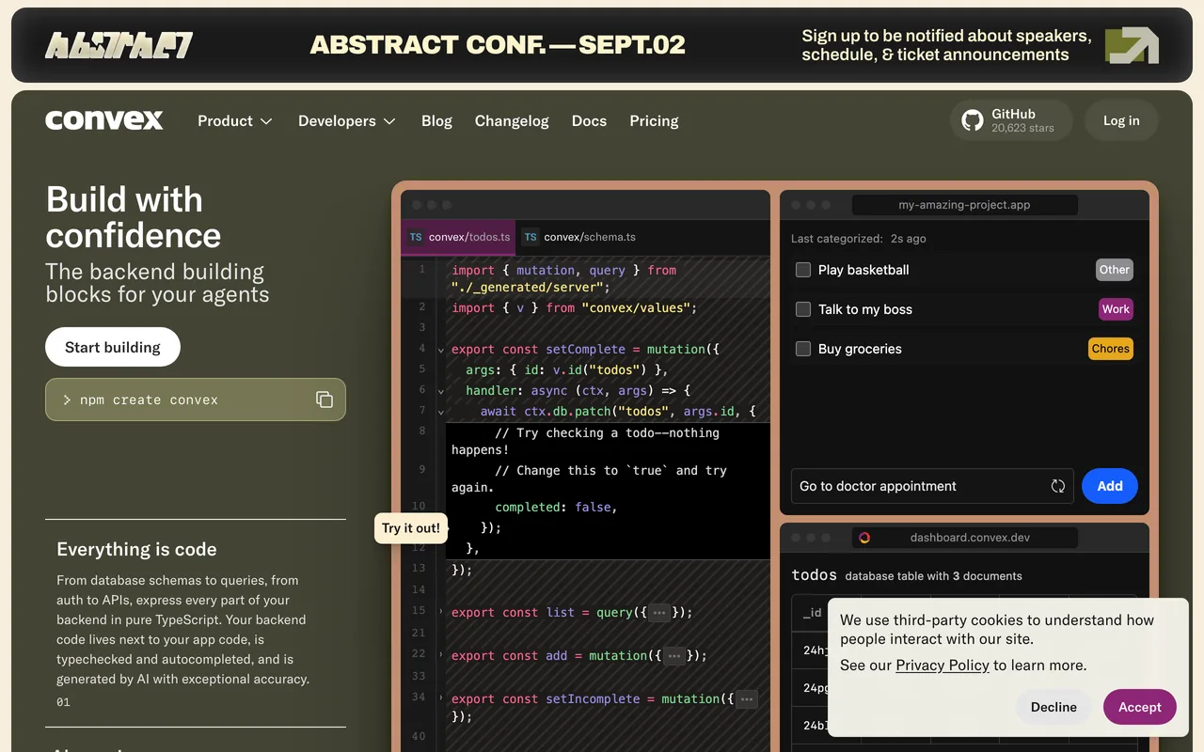Screen dimensions: 1204x752
Task: Check the Play basketball checkbox
Action: coord(803,270)
